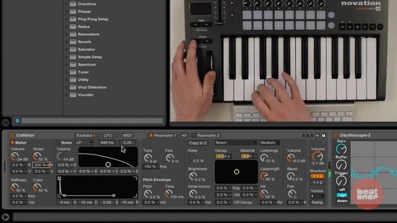Click the Collision hot-swap preset icon
This screenshot has width=397, height=223.
317,136
